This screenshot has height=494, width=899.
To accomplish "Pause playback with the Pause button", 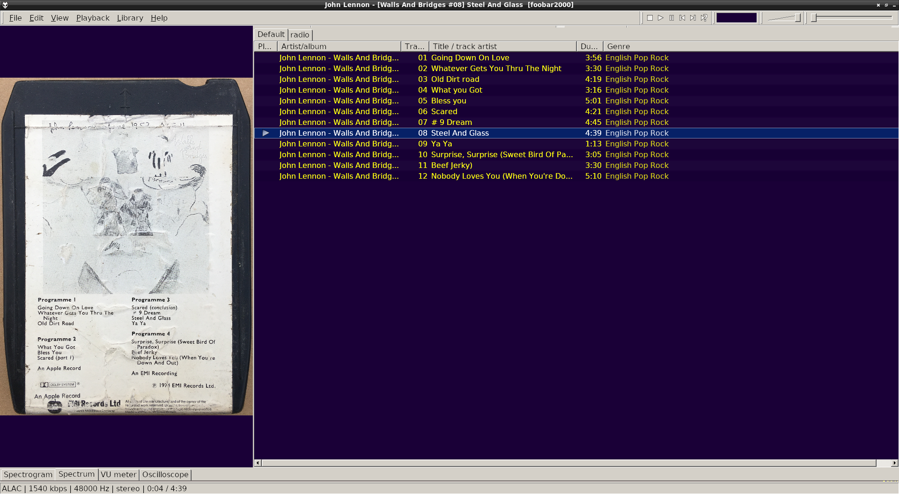I will tap(671, 18).
